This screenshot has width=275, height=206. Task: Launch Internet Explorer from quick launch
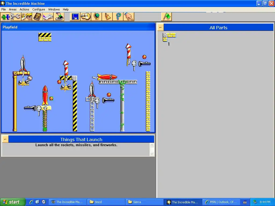31,202
